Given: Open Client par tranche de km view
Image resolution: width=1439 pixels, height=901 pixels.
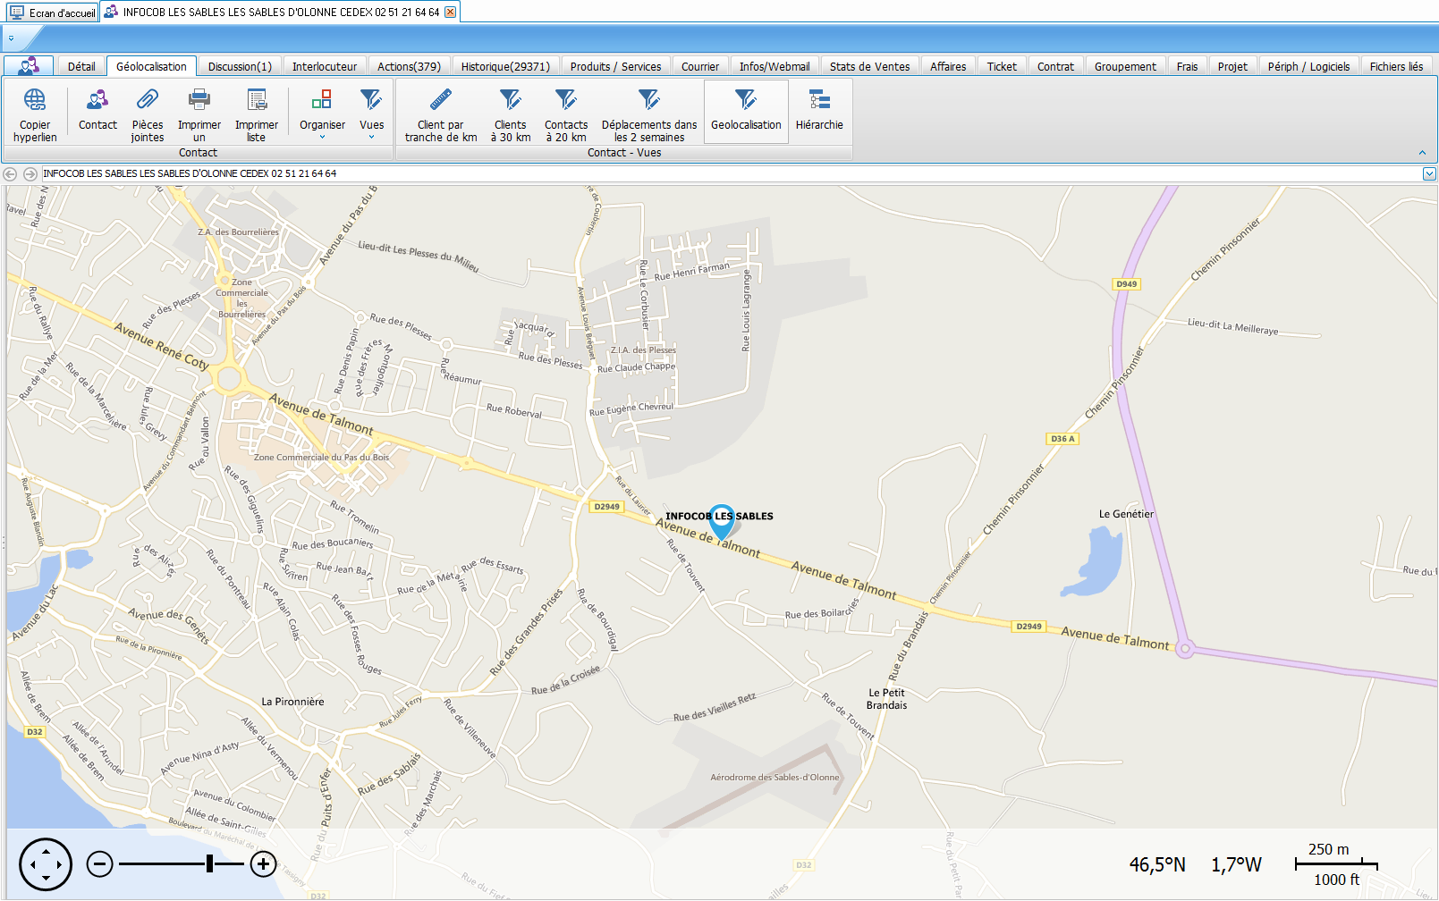Looking at the screenshot, I should click(441, 99).
